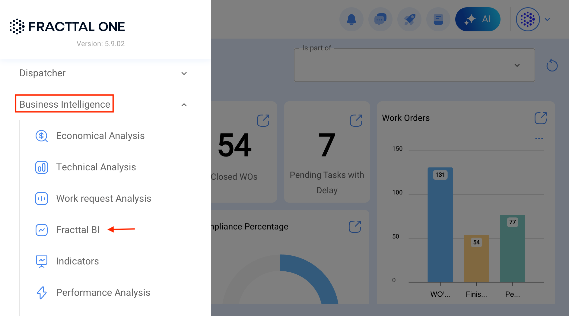Click the Fracttal One logo
569x316 pixels.
click(x=67, y=27)
